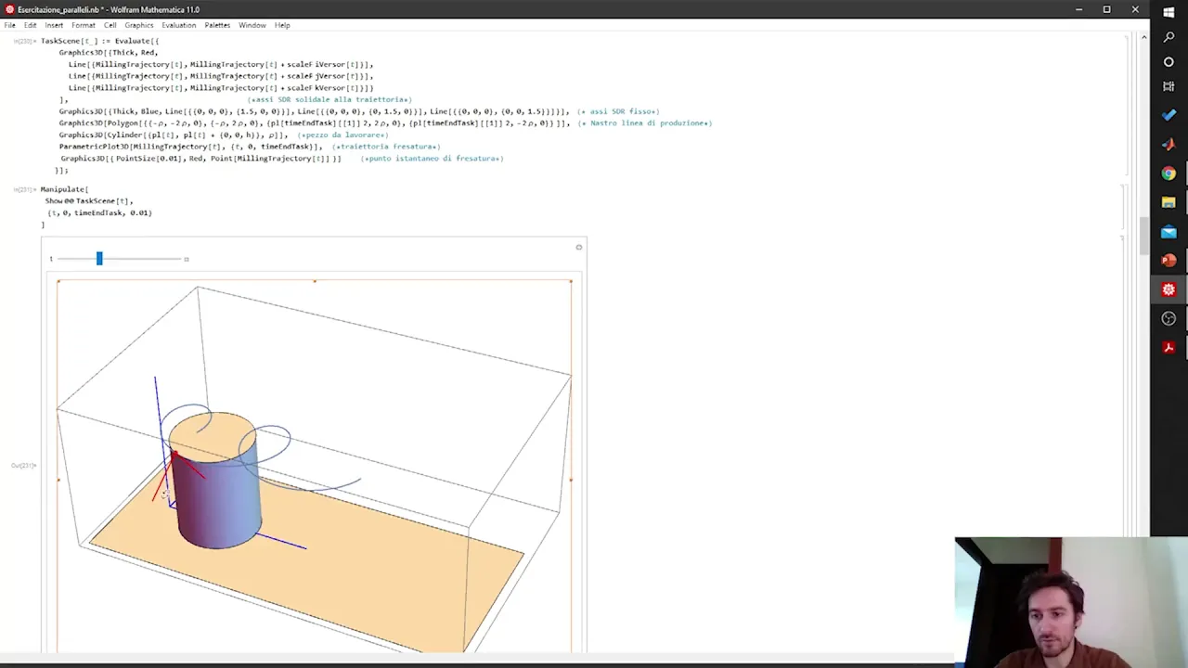The width and height of the screenshot is (1188, 668).
Task: Click the active Mathematica taskbar icon
Action: 1169,289
